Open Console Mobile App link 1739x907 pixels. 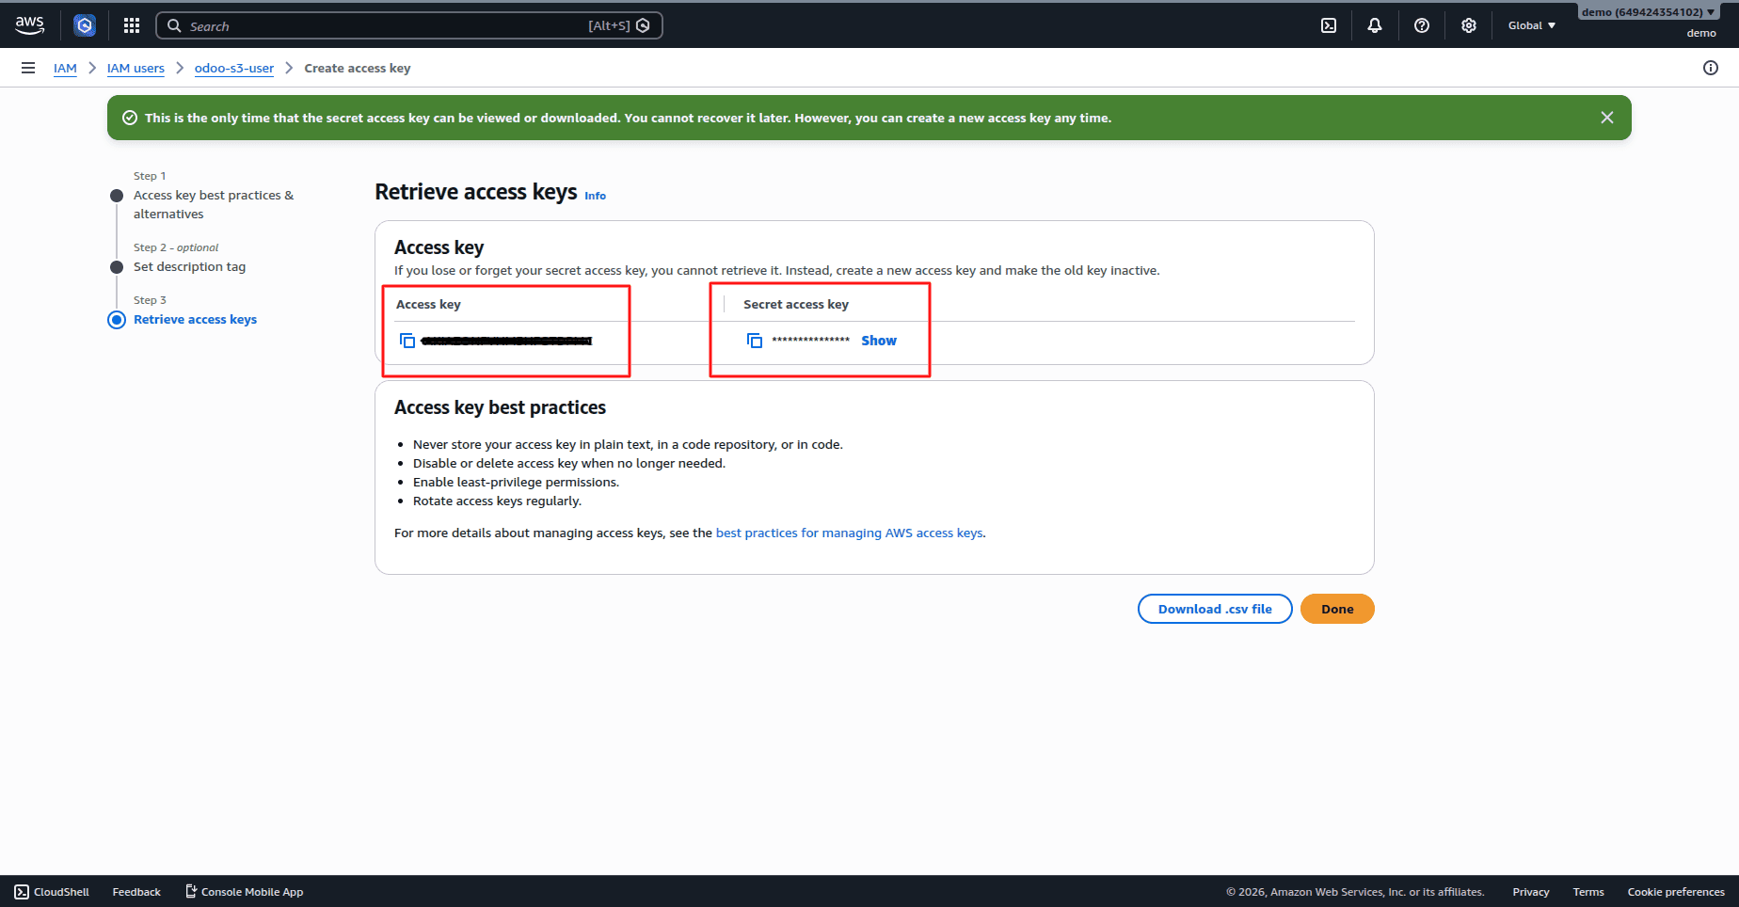point(244,892)
